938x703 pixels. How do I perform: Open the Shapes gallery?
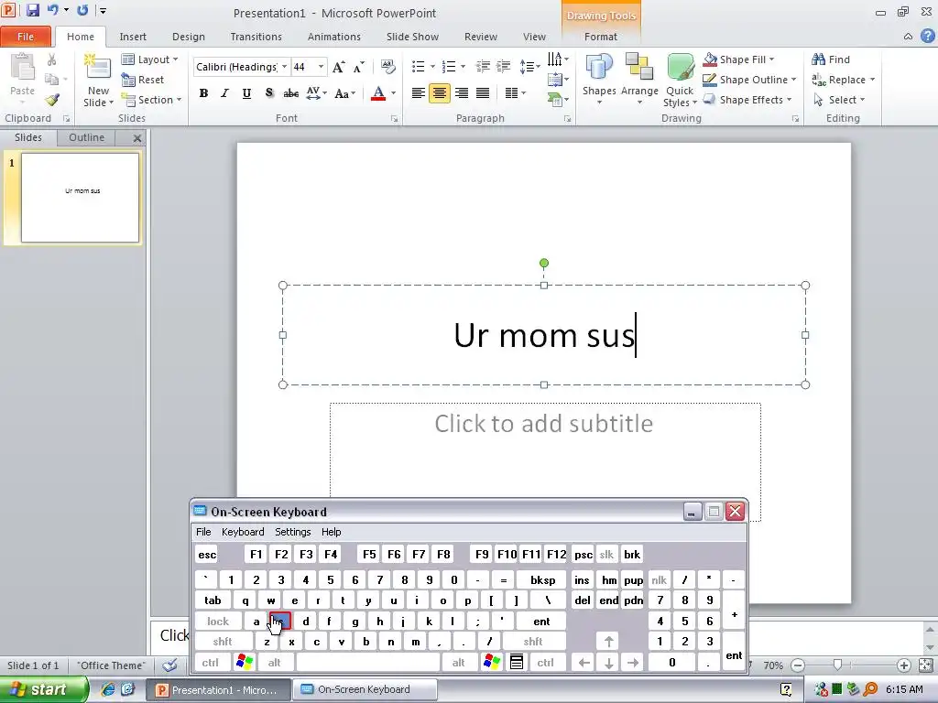[599, 80]
